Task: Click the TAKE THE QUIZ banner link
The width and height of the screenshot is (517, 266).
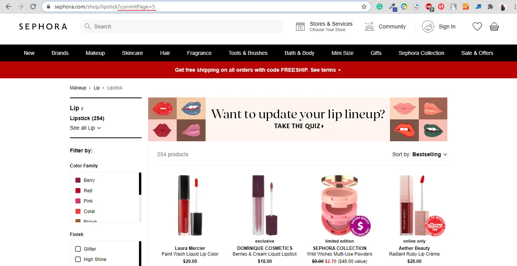Action: pyautogui.click(x=299, y=126)
